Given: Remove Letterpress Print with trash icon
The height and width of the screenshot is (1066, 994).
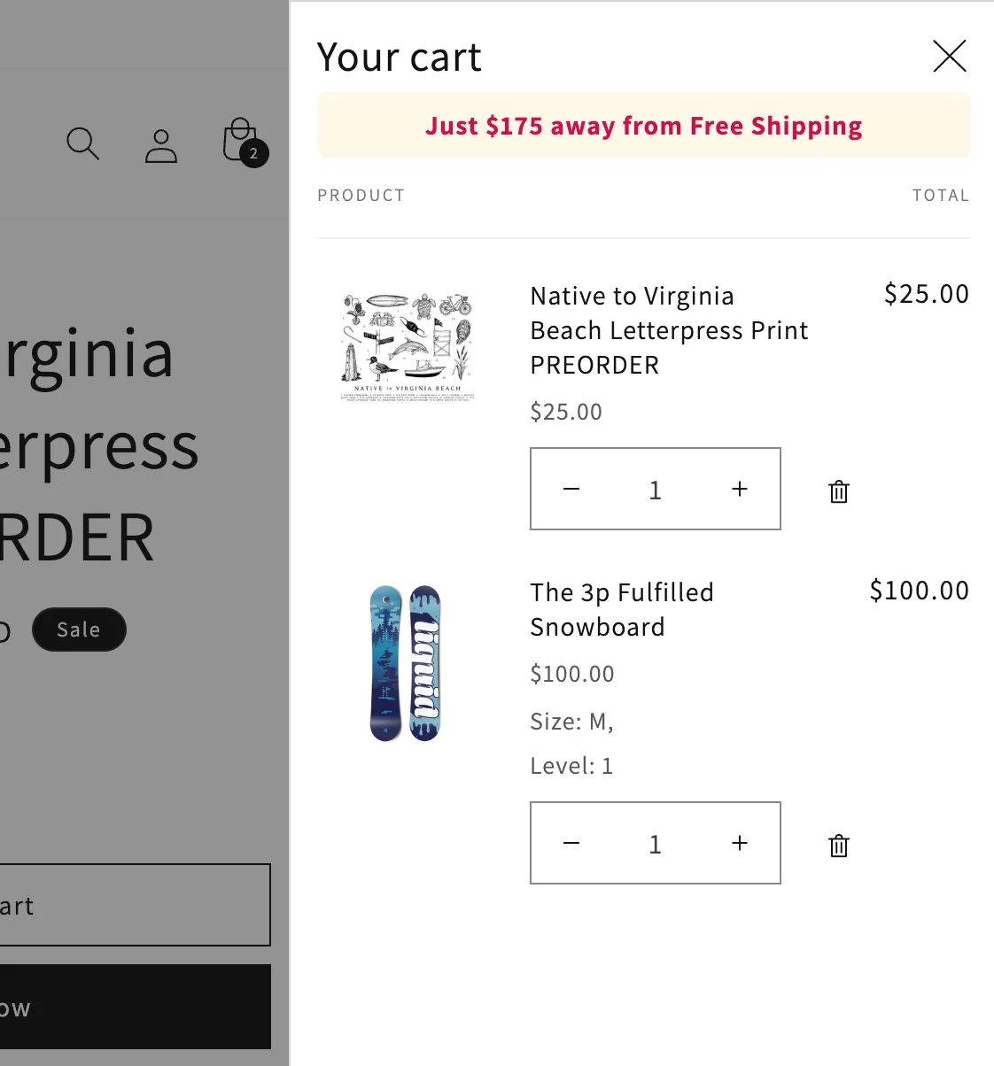Looking at the screenshot, I should point(838,491).
